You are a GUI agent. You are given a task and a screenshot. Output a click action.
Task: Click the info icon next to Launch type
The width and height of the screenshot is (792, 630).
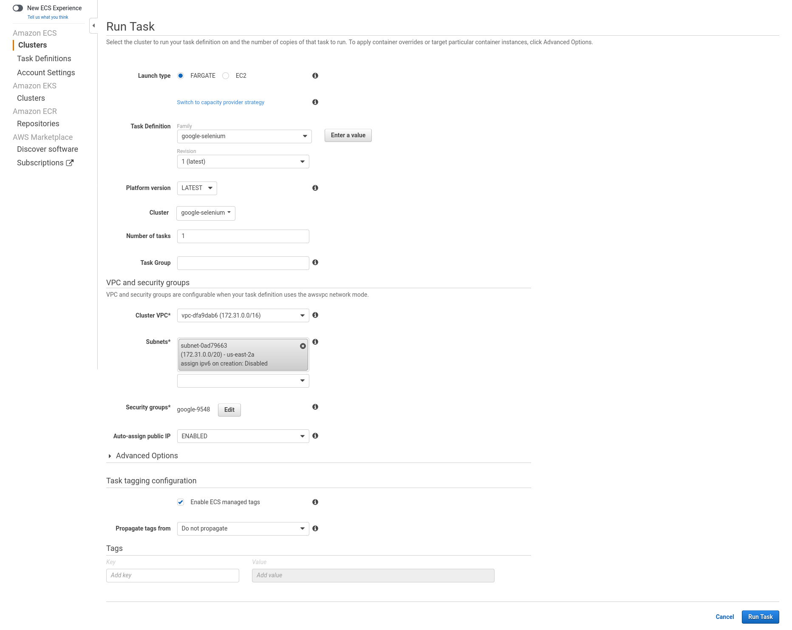(315, 76)
